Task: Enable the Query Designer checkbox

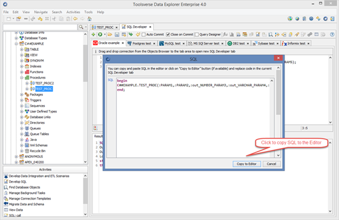Action: click(x=197, y=34)
